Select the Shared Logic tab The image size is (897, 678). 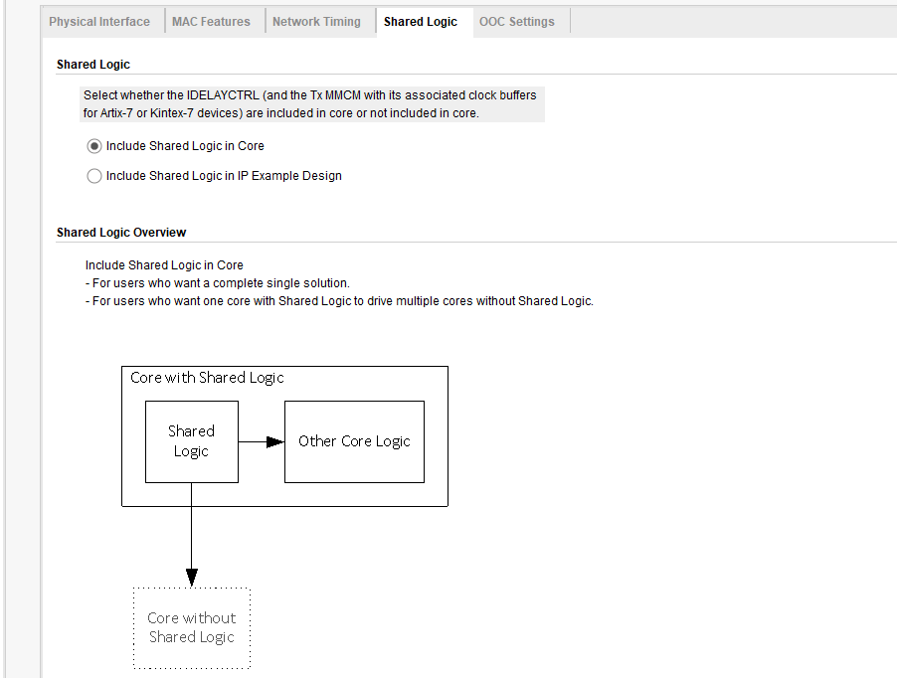tap(421, 22)
